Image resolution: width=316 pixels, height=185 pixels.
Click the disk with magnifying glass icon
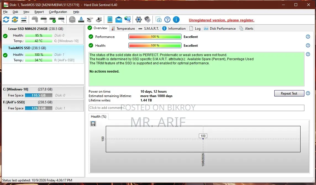point(61,20)
